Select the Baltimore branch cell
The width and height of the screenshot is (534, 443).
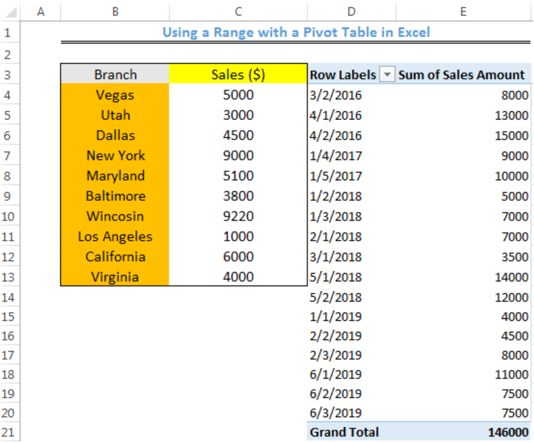[116, 196]
